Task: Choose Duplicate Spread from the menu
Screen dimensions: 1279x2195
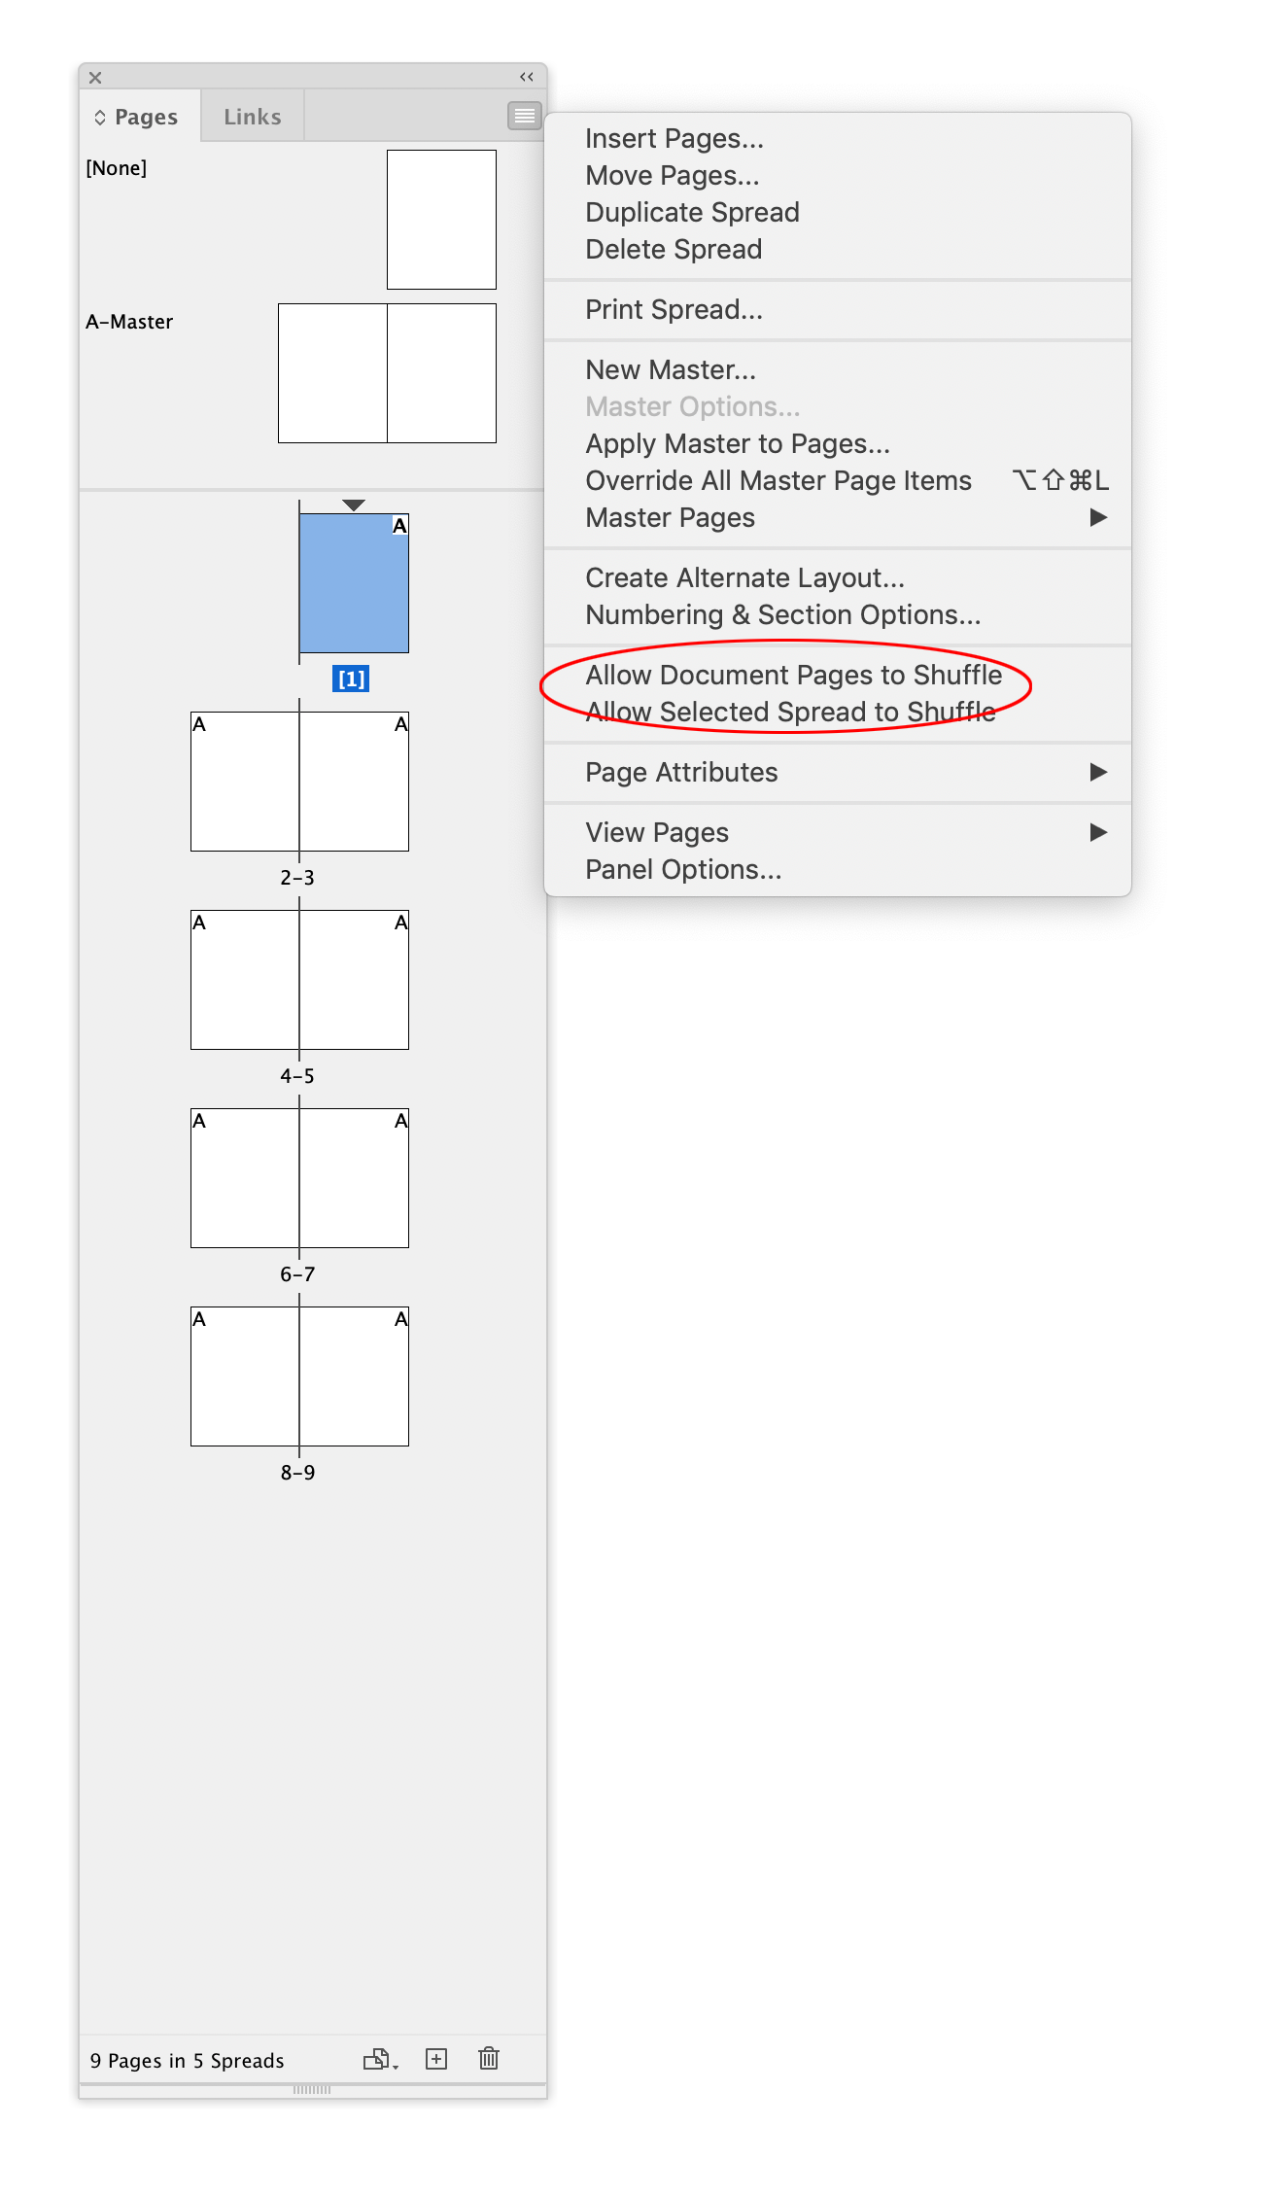Action: pyautogui.click(x=692, y=212)
